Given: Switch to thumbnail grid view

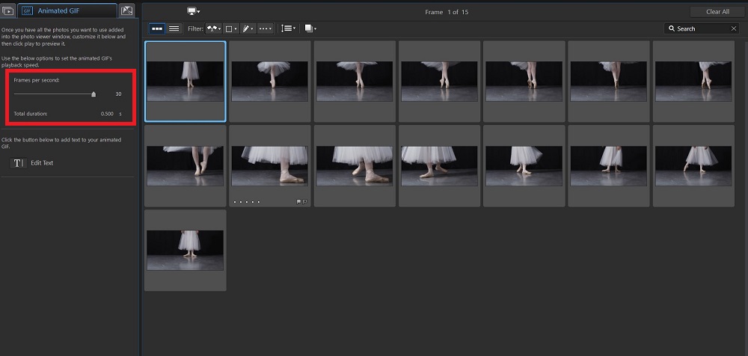Looking at the screenshot, I should [x=156, y=28].
